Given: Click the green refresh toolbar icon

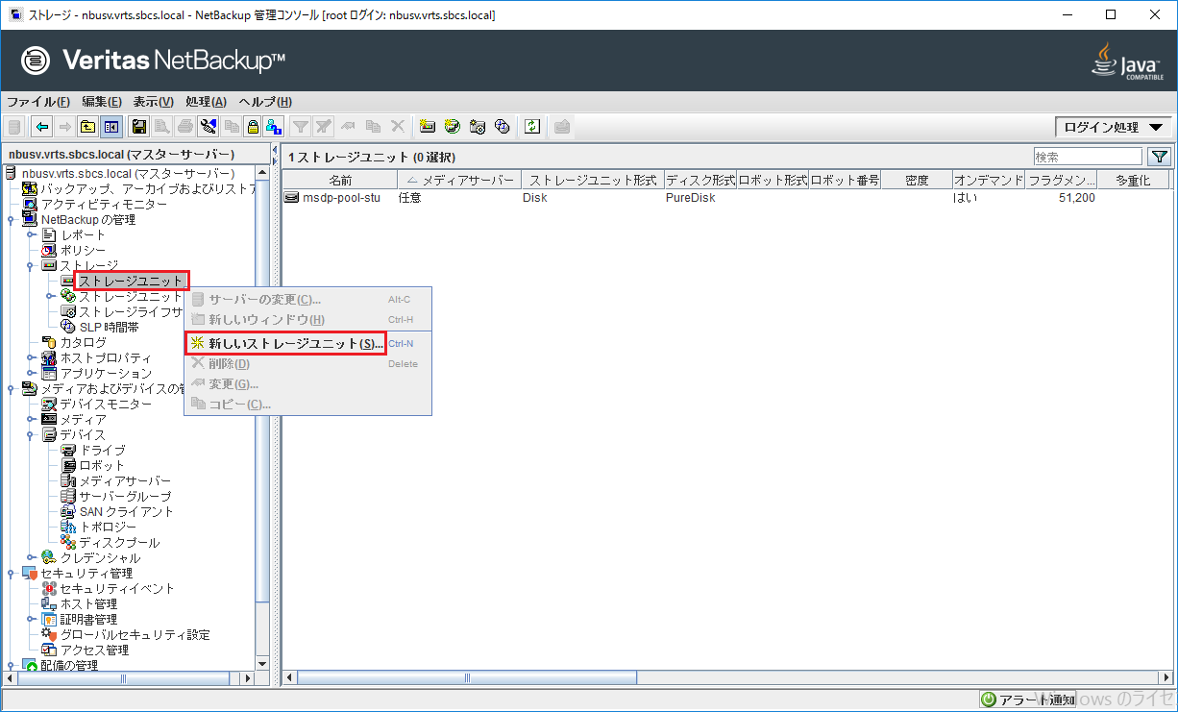Looking at the screenshot, I should click(x=532, y=127).
